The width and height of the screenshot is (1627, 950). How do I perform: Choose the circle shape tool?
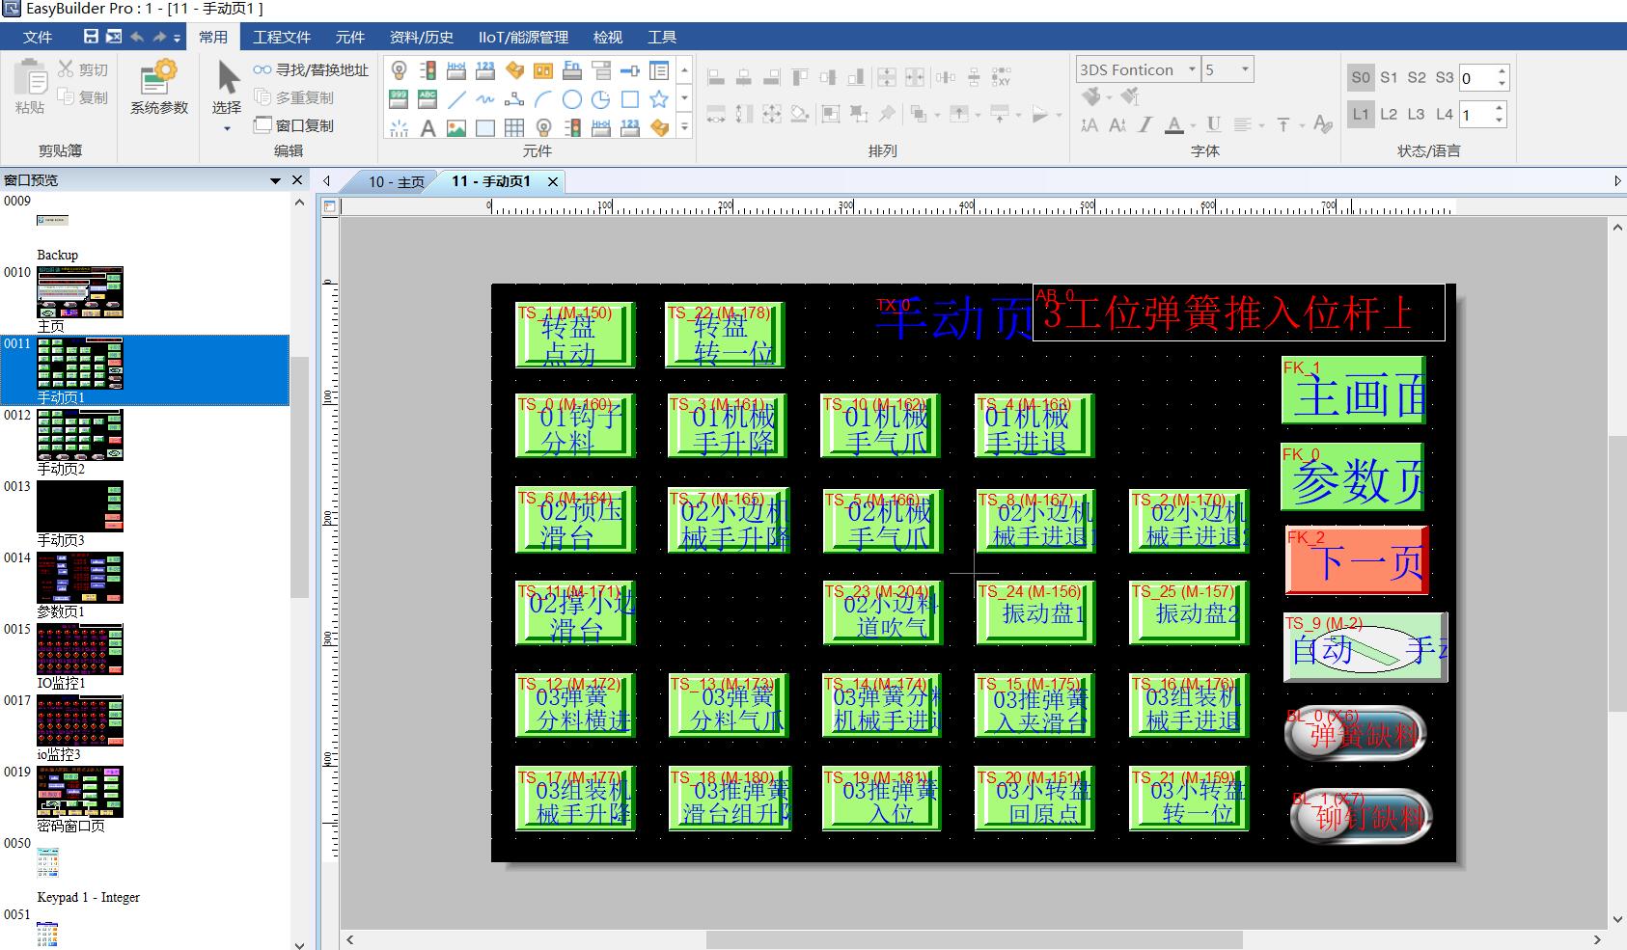pyautogui.click(x=572, y=99)
